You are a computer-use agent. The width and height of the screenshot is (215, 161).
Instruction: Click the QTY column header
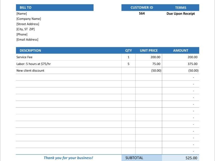point(128,50)
